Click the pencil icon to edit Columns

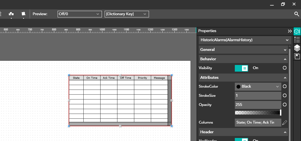click(x=285, y=122)
